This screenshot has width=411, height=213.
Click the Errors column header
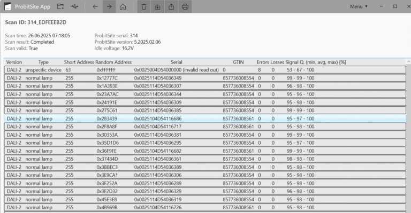click(x=263, y=62)
